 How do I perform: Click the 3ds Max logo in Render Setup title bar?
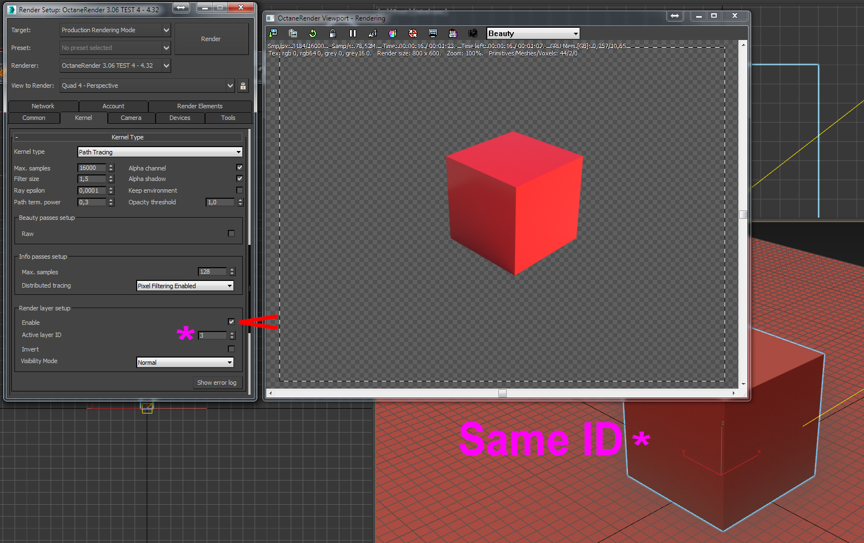pos(12,9)
